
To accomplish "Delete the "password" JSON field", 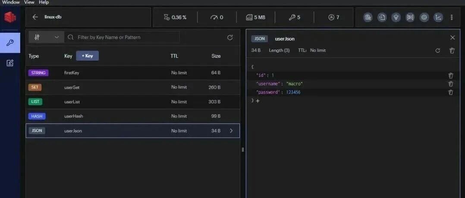I will click(451, 92).
